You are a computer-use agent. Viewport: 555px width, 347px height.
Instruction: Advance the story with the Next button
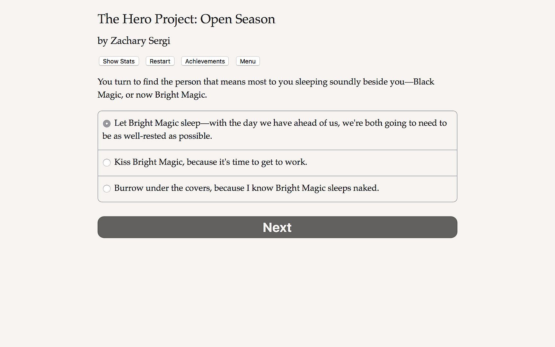tap(277, 227)
